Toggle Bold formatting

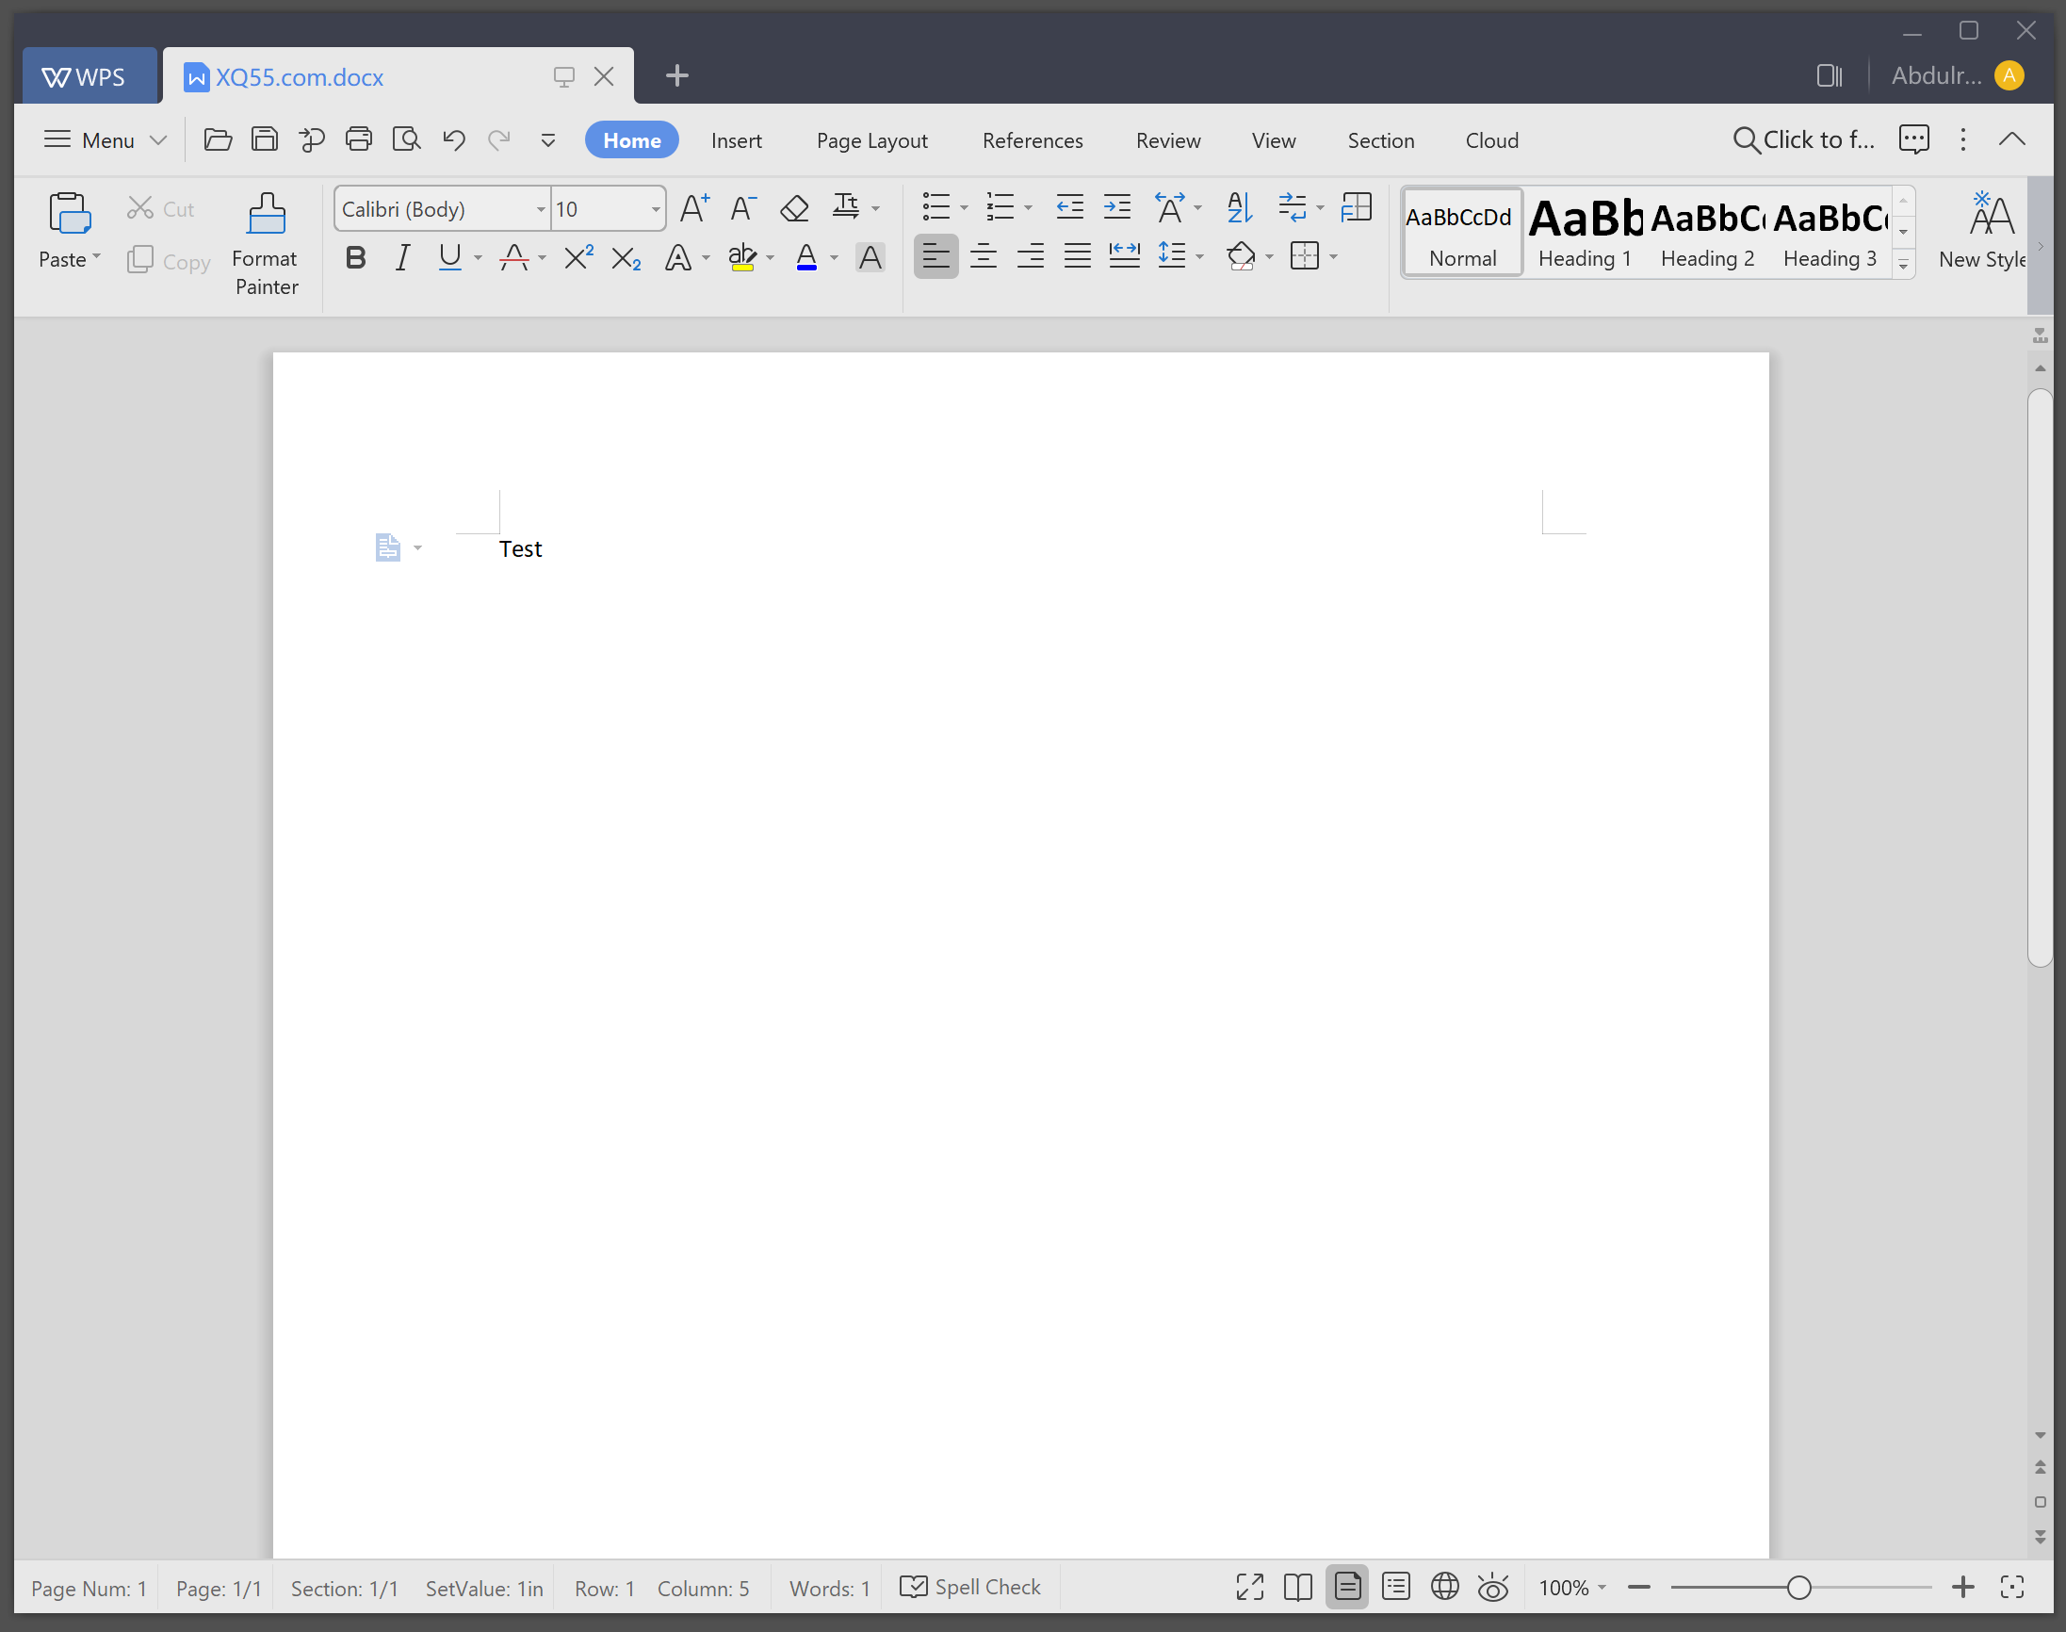[x=355, y=257]
